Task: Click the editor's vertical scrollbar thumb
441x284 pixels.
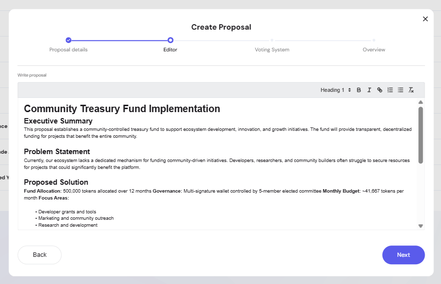Action: 421,135
